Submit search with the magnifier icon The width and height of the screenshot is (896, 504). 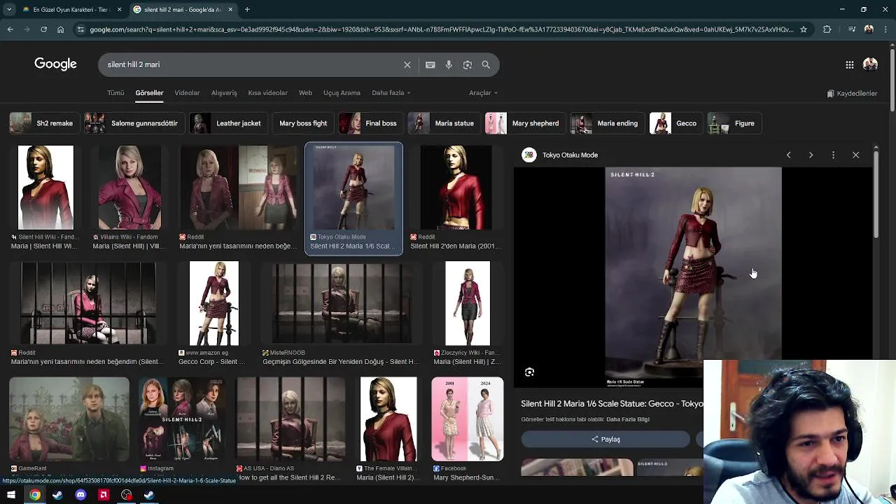tap(486, 64)
